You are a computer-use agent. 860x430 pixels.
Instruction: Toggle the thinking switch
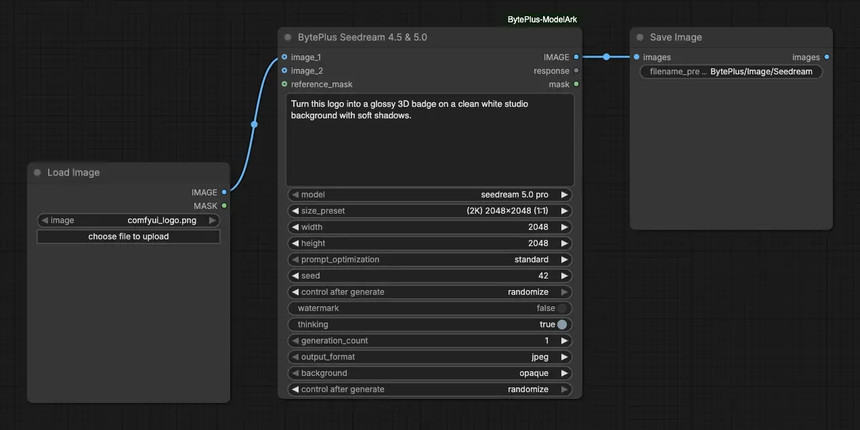(x=562, y=325)
